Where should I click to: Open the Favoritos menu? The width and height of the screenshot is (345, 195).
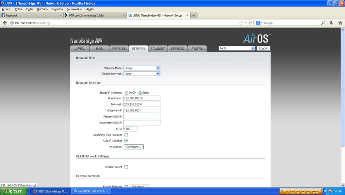[57, 9]
